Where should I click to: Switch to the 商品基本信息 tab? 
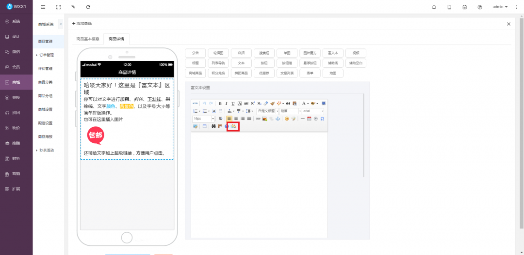click(88, 39)
